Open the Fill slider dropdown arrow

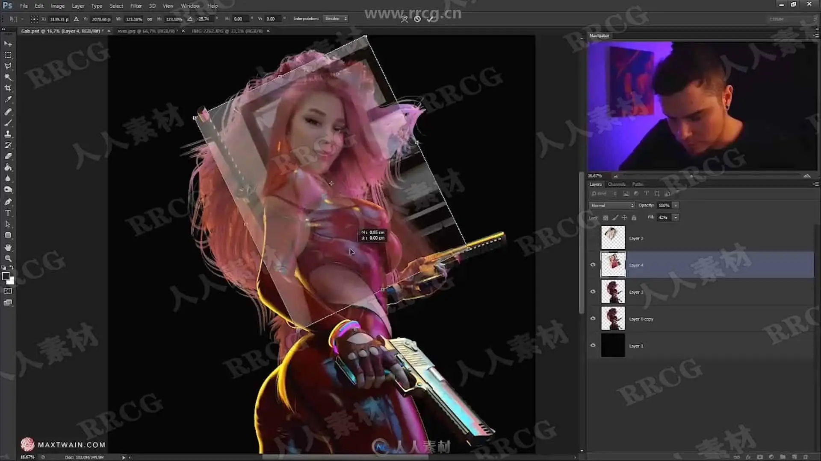676,217
